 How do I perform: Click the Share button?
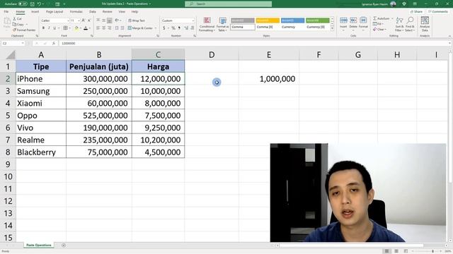point(417,11)
